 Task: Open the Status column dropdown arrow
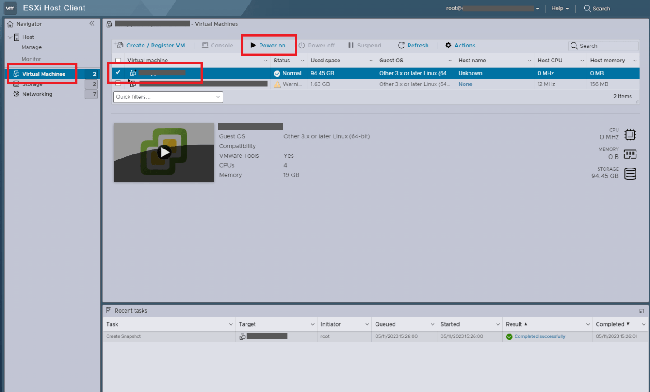pyautogui.click(x=302, y=60)
